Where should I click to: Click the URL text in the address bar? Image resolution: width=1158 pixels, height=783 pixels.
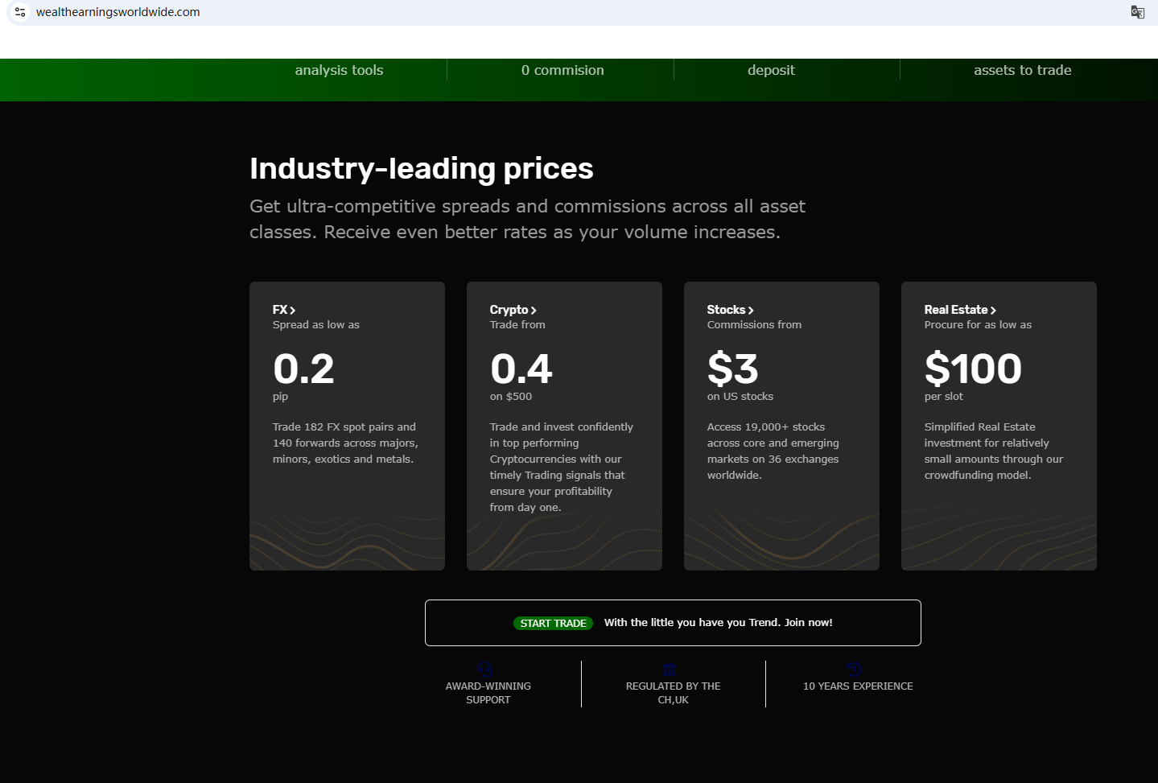[118, 12]
